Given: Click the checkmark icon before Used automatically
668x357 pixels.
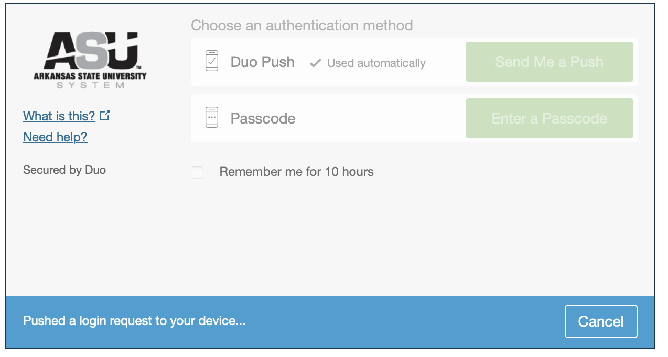Looking at the screenshot, I should click(315, 63).
